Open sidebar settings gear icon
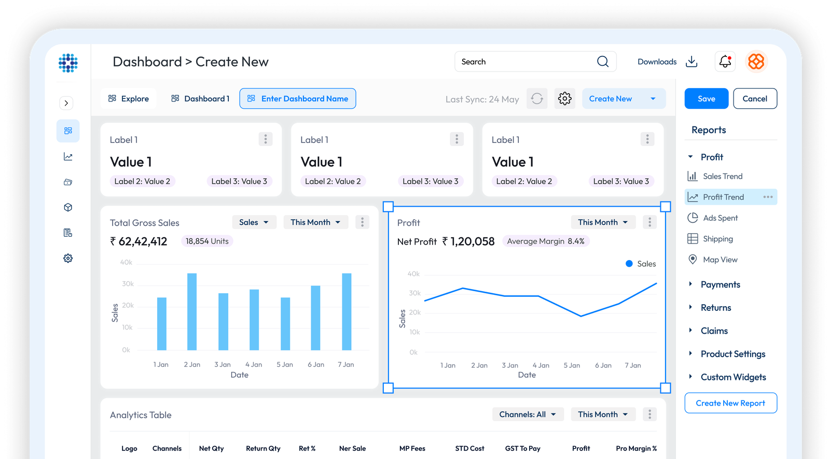The height and width of the screenshot is (459, 830). pos(68,258)
